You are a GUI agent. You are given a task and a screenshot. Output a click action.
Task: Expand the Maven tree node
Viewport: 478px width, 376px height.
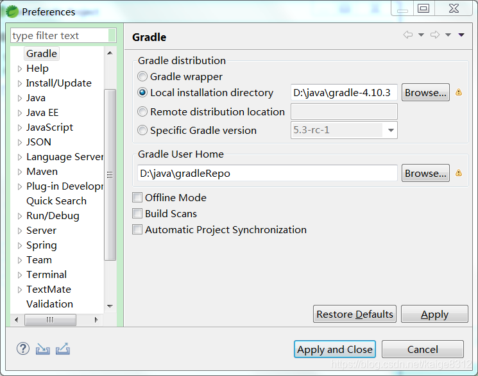pyautogui.click(x=20, y=172)
